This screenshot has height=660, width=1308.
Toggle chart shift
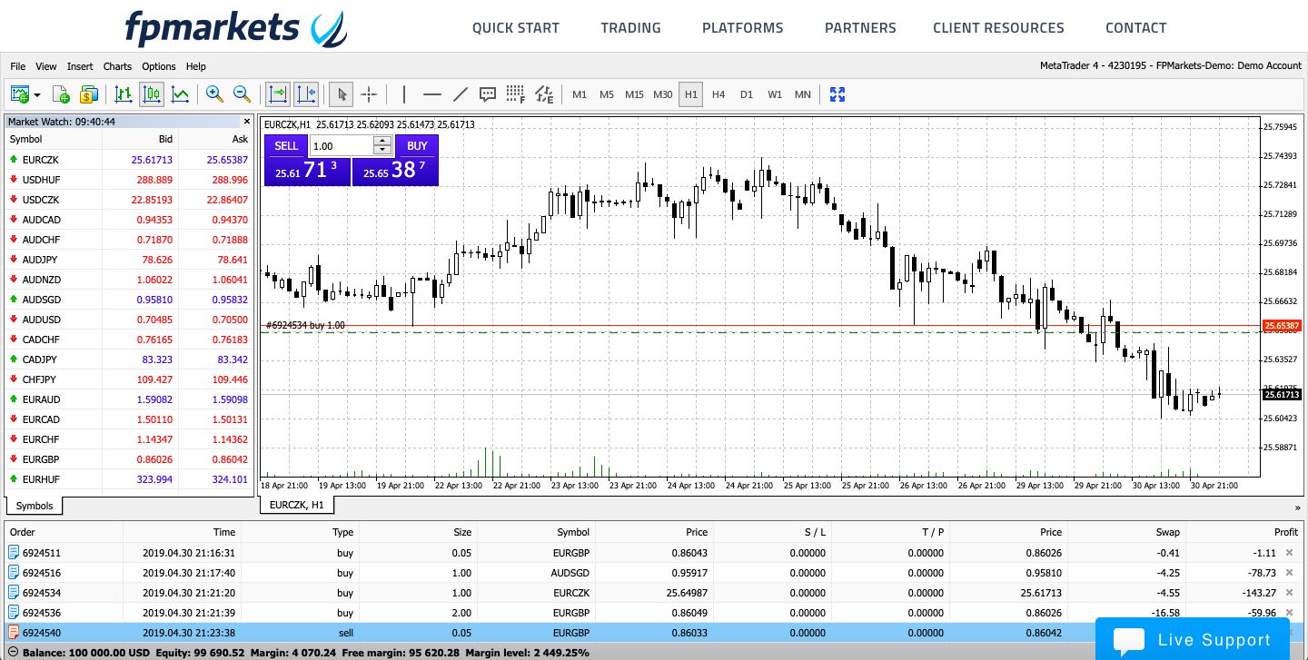tap(306, 94)
